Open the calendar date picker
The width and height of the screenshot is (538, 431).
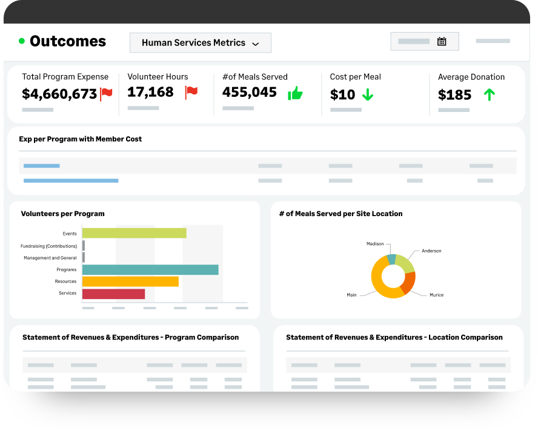point(442,41)
